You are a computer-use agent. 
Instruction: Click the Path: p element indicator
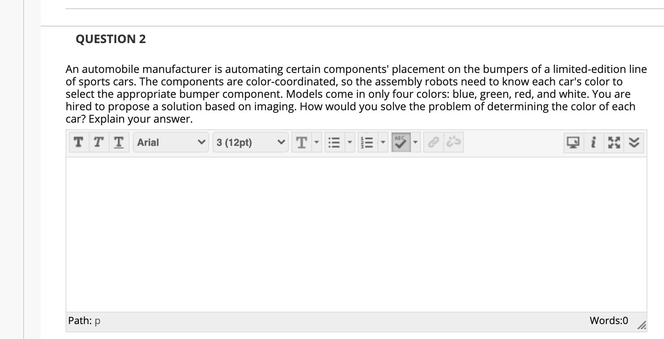[84, 321]
